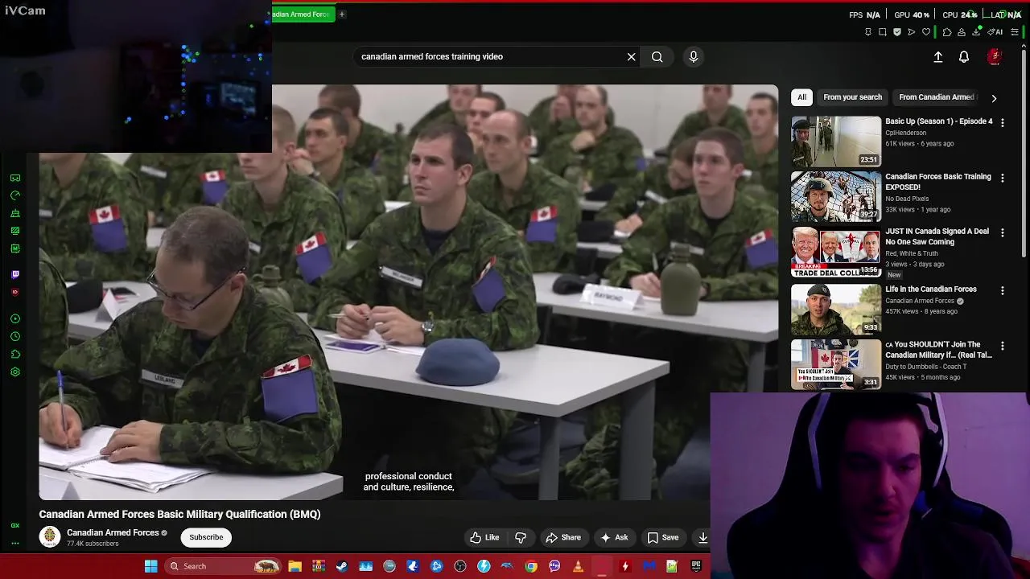
Task: Take a snapshot with the toolbar capture icon
Action: pyautogui.click(x=883, y=32)
